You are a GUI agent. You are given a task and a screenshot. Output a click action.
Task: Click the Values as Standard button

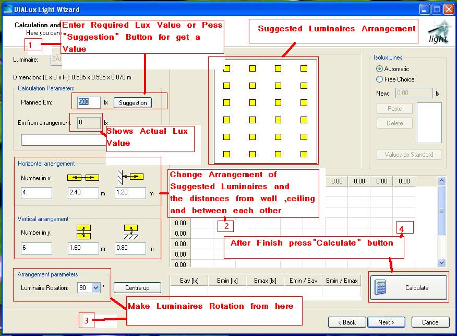(x=410, y=155)
